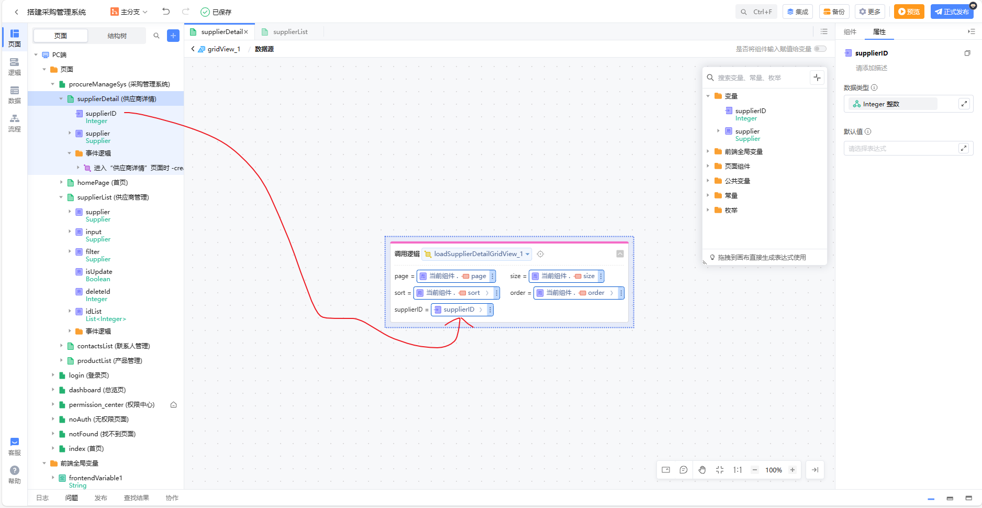Zoom in with plus button
Viewport: 982px width, 508px height.
point(793,470)
